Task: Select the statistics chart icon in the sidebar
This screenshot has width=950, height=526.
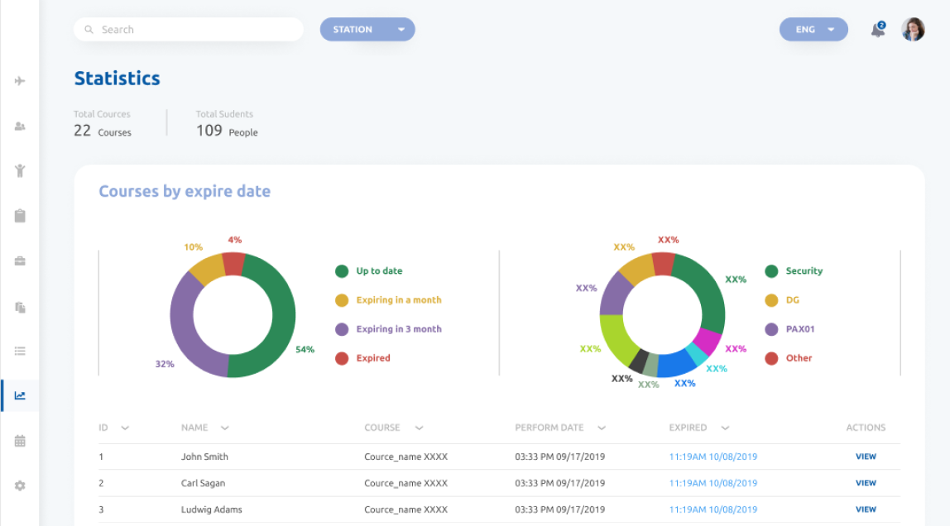Action: [x=20, y=395]
